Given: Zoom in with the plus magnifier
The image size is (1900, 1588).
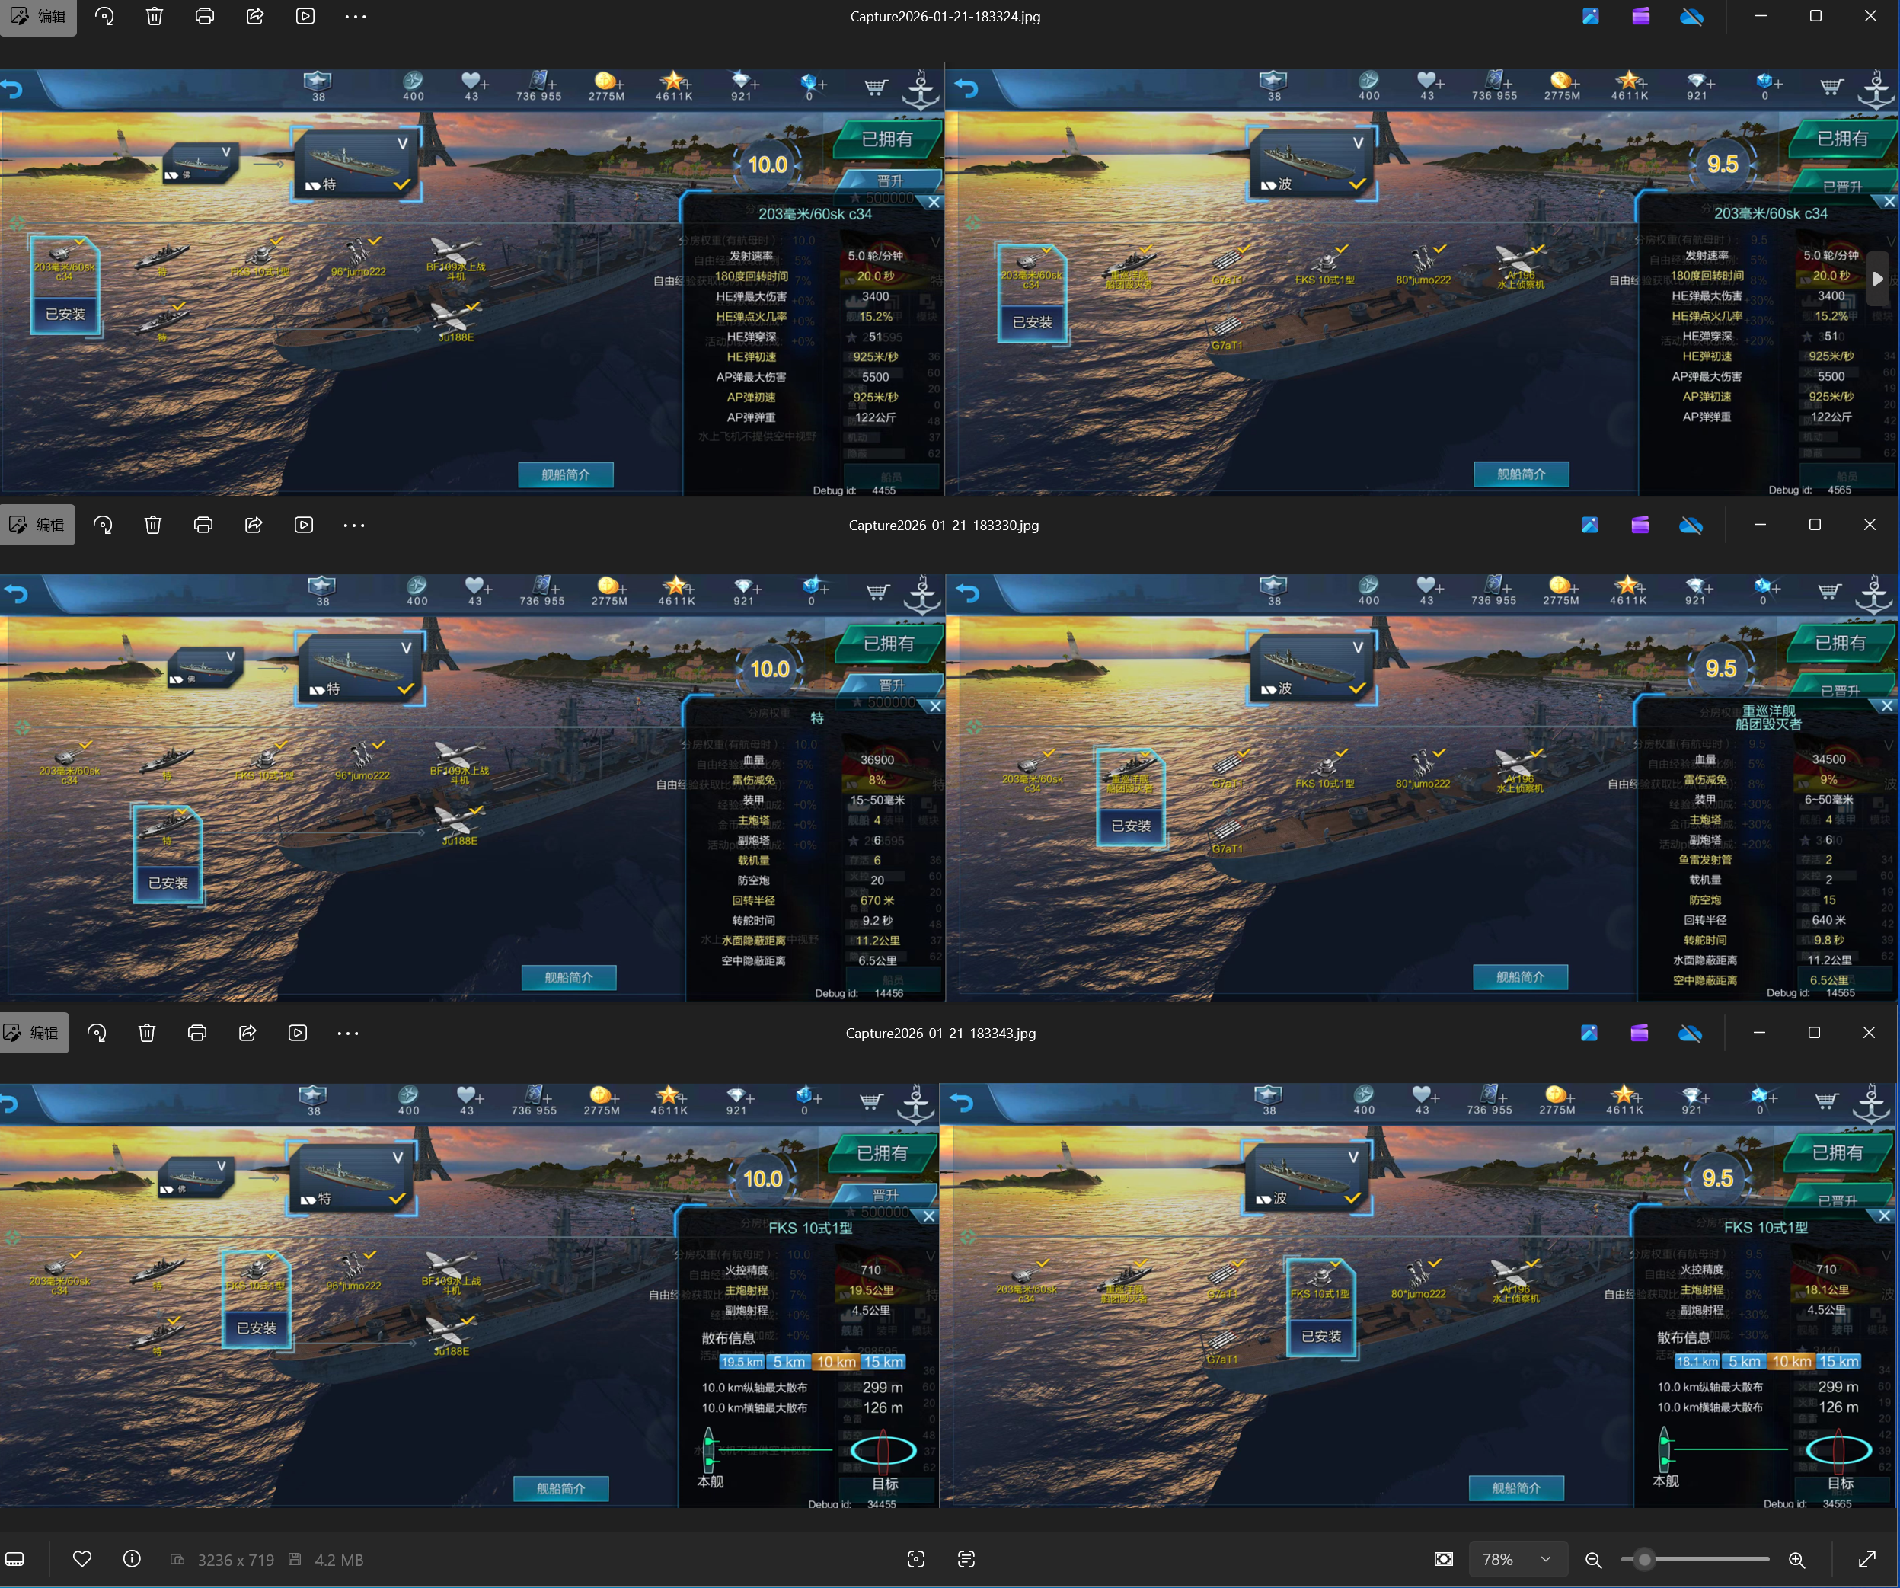Looking at the screenshot, I should click(x=1797, y=1559).
